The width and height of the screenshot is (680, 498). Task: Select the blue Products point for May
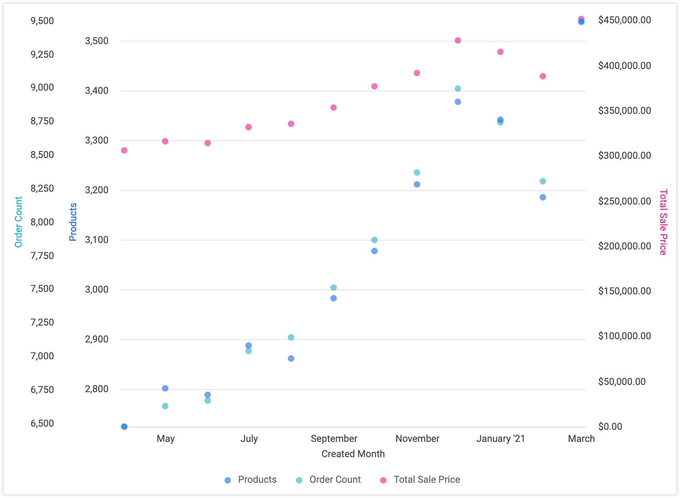165,388
